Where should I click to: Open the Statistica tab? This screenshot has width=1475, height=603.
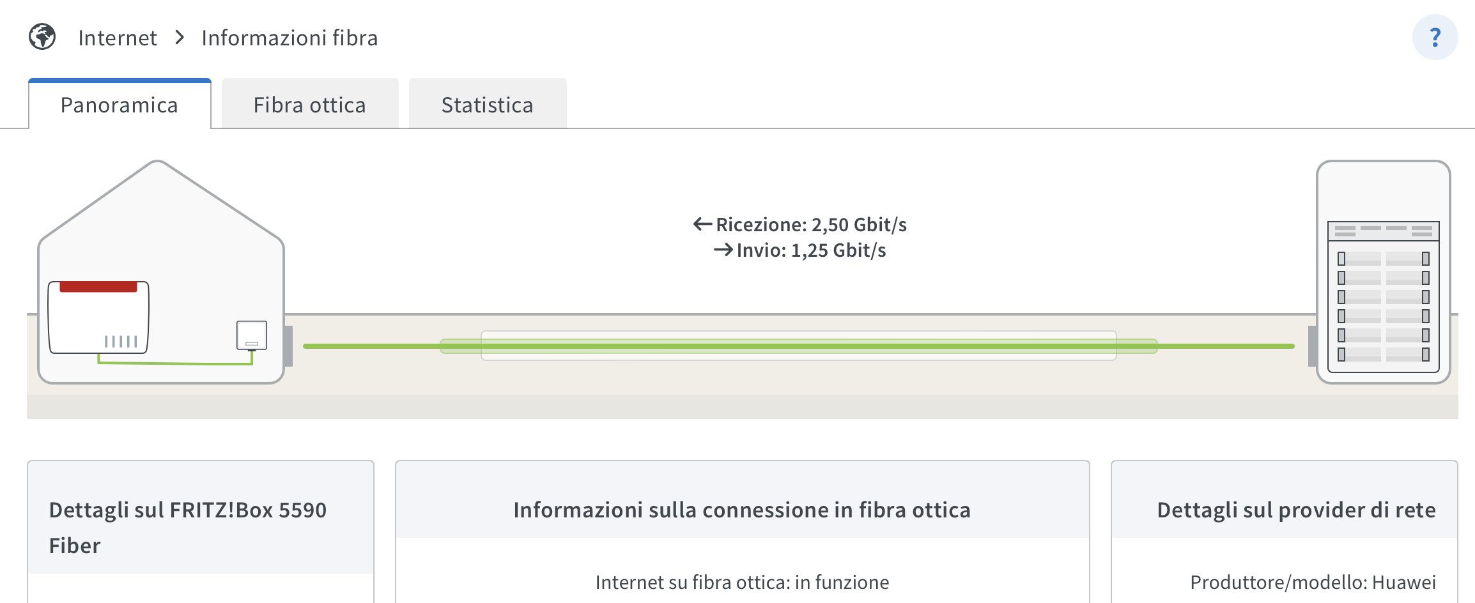488,105
